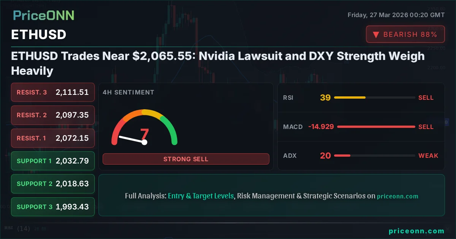This screenshot has height=239, width=456.
Task: Click the ADX indicator label
Action: (x=289, y=156)
